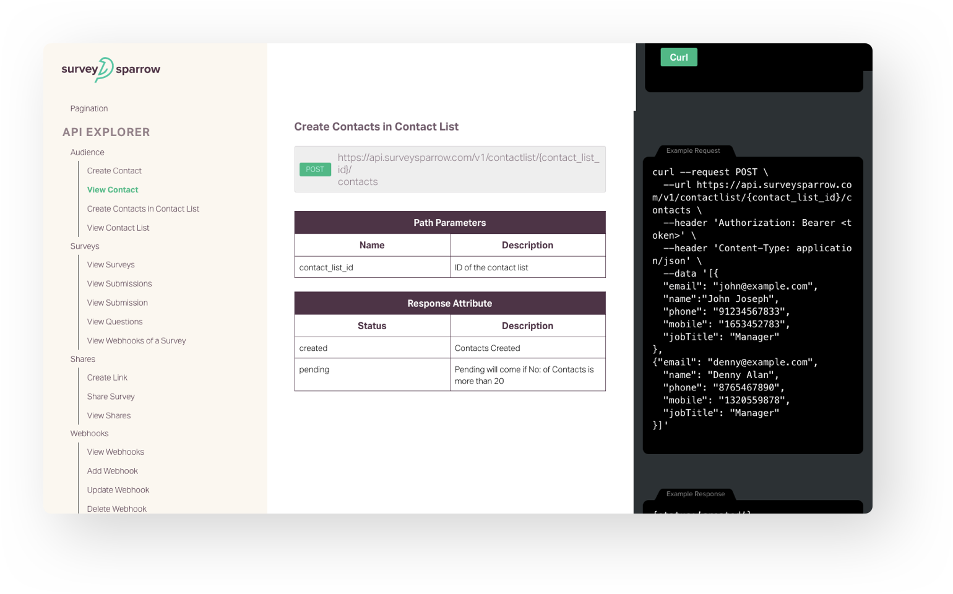The image size is (953, 594).
Task: Navigate to Create Link under Shares
Action: 106,377
